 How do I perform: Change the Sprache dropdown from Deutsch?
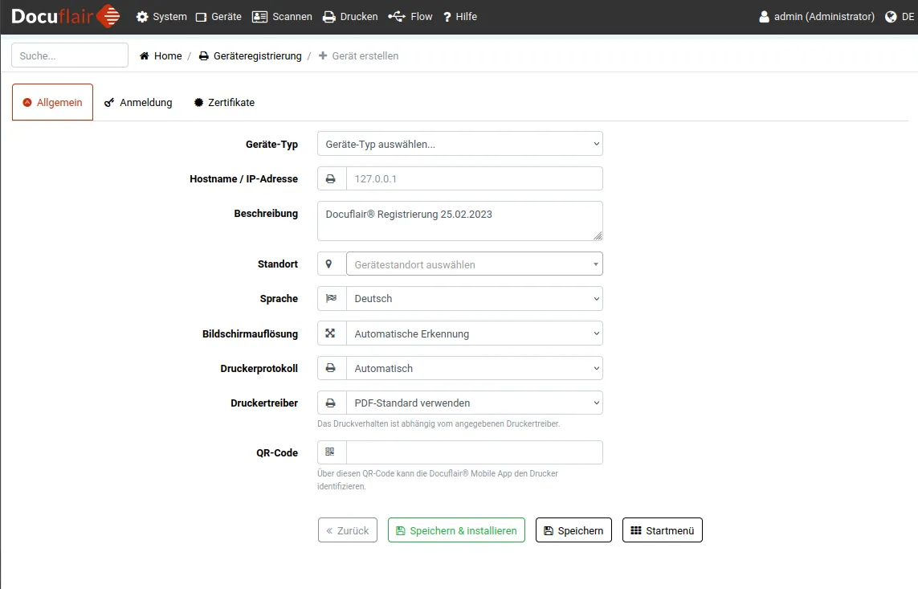click(474, 299)
